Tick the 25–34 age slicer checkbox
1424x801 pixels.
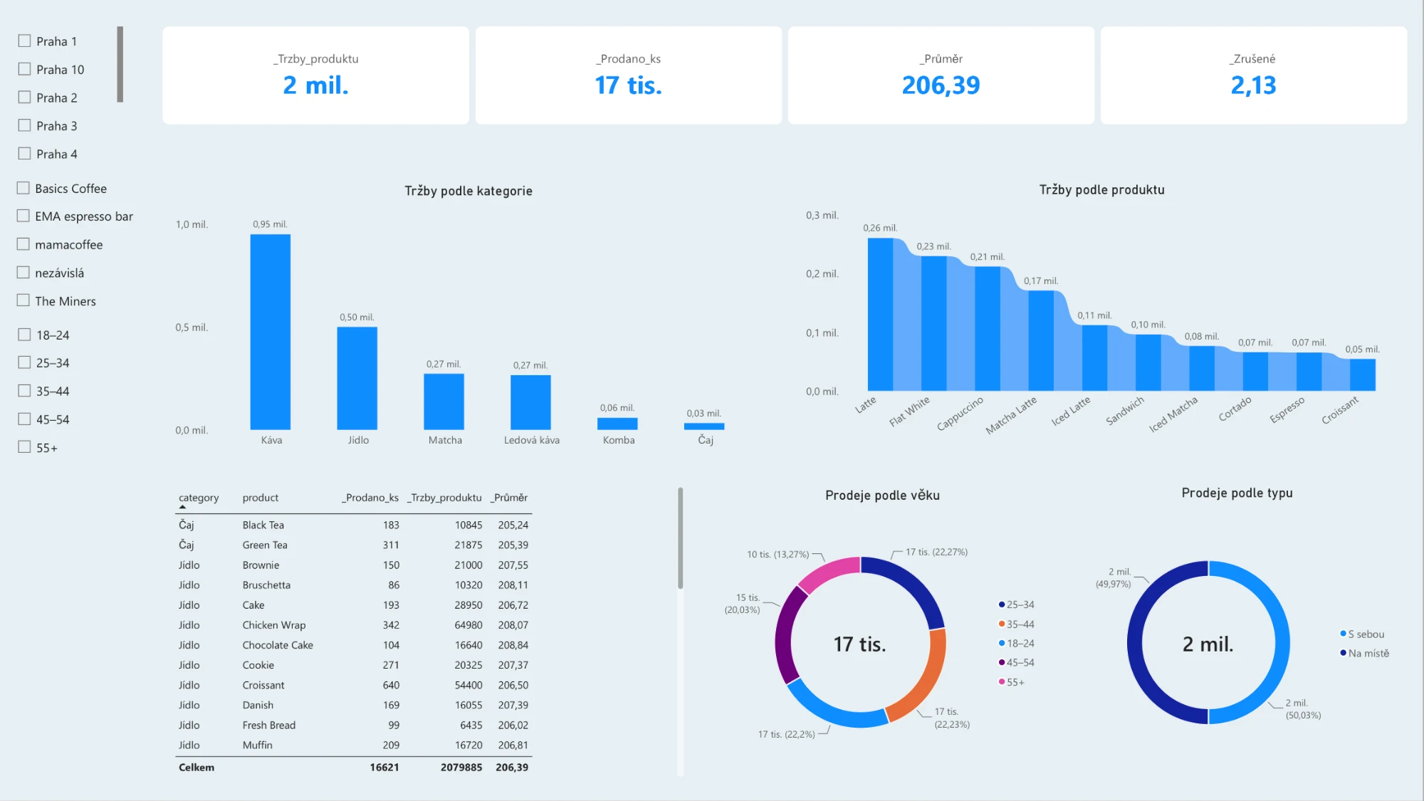[24, 362]
